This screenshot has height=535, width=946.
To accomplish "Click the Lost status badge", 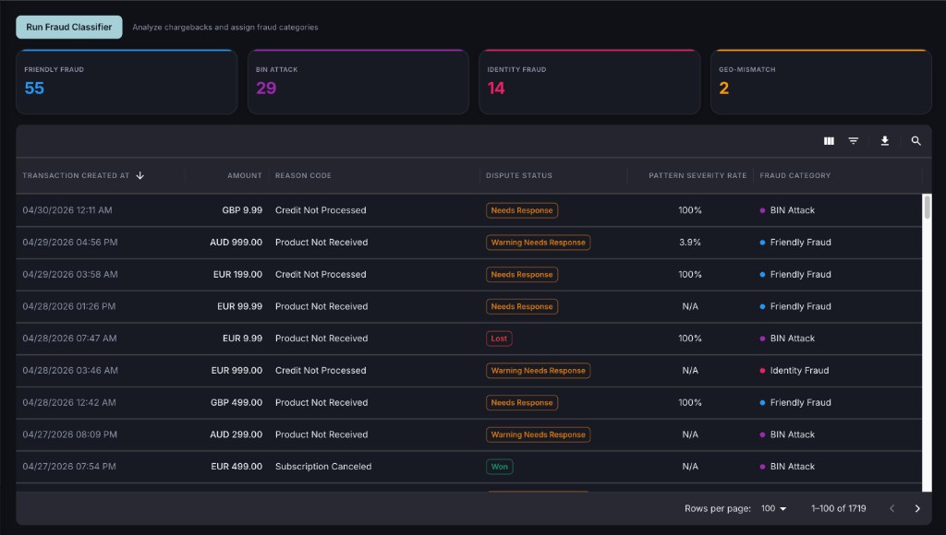I will pos(499,339).
